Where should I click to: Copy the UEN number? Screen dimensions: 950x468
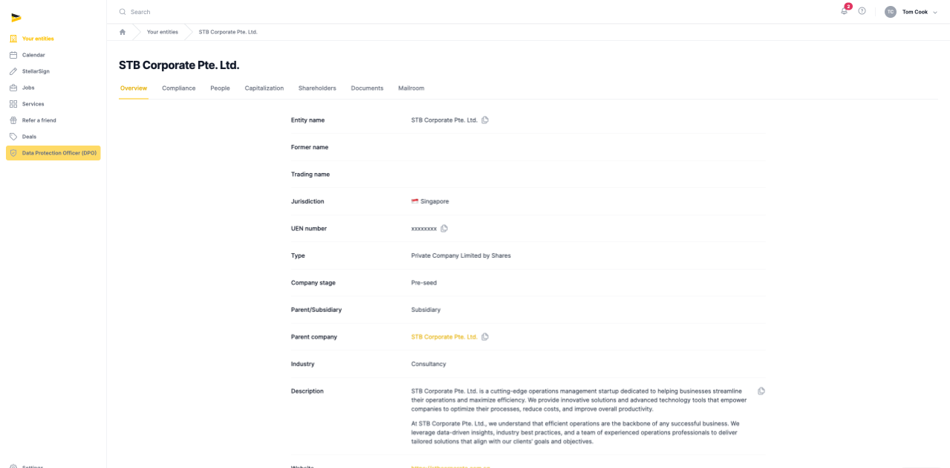point(444,229)
